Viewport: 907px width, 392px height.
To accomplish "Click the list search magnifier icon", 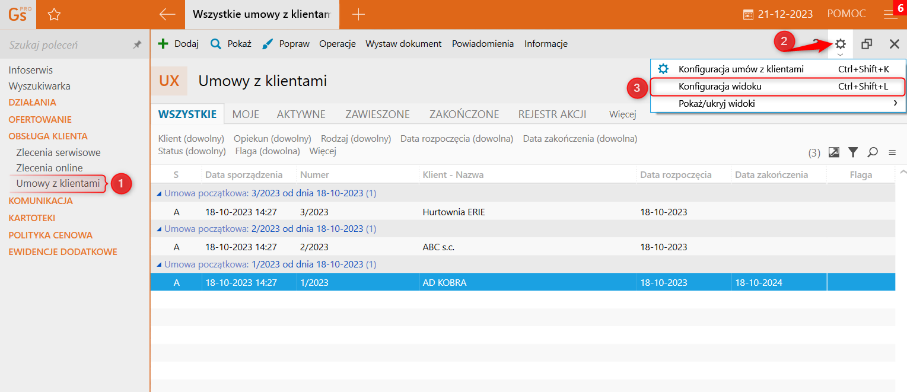I will click(873, 152).
